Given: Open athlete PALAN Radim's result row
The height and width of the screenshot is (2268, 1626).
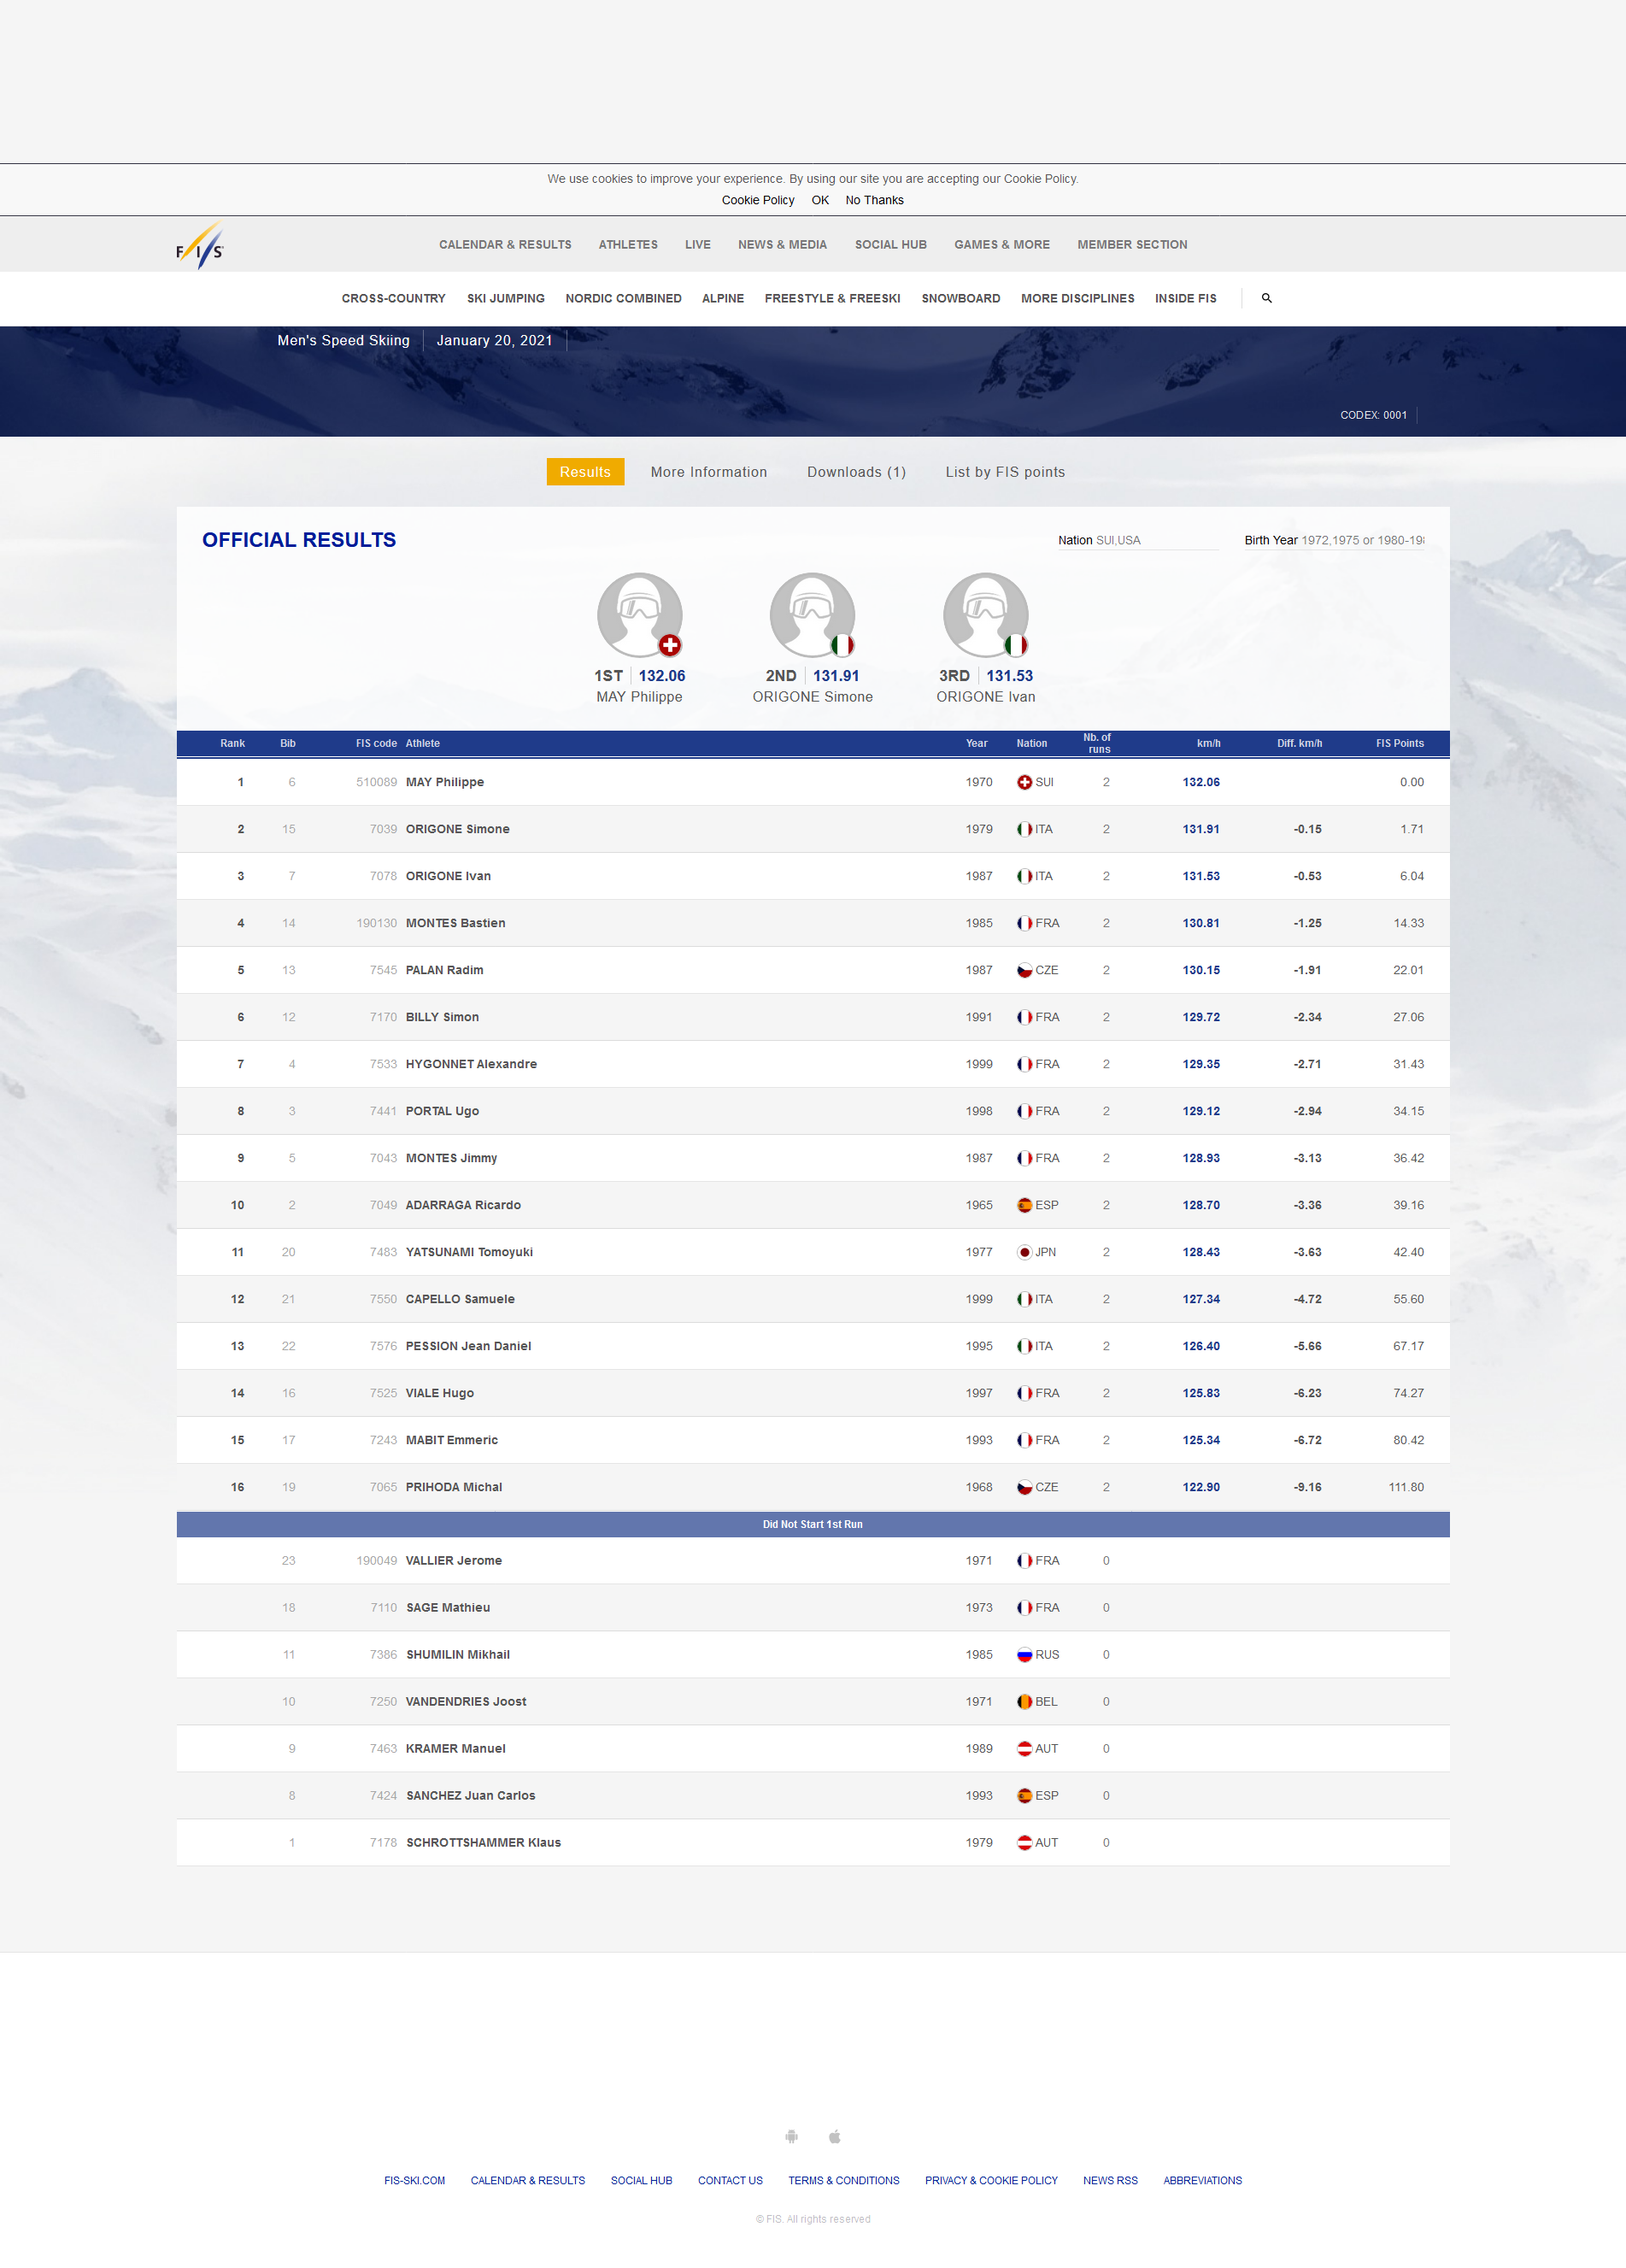Looking at the screenshot, I should tap(444, 970).
